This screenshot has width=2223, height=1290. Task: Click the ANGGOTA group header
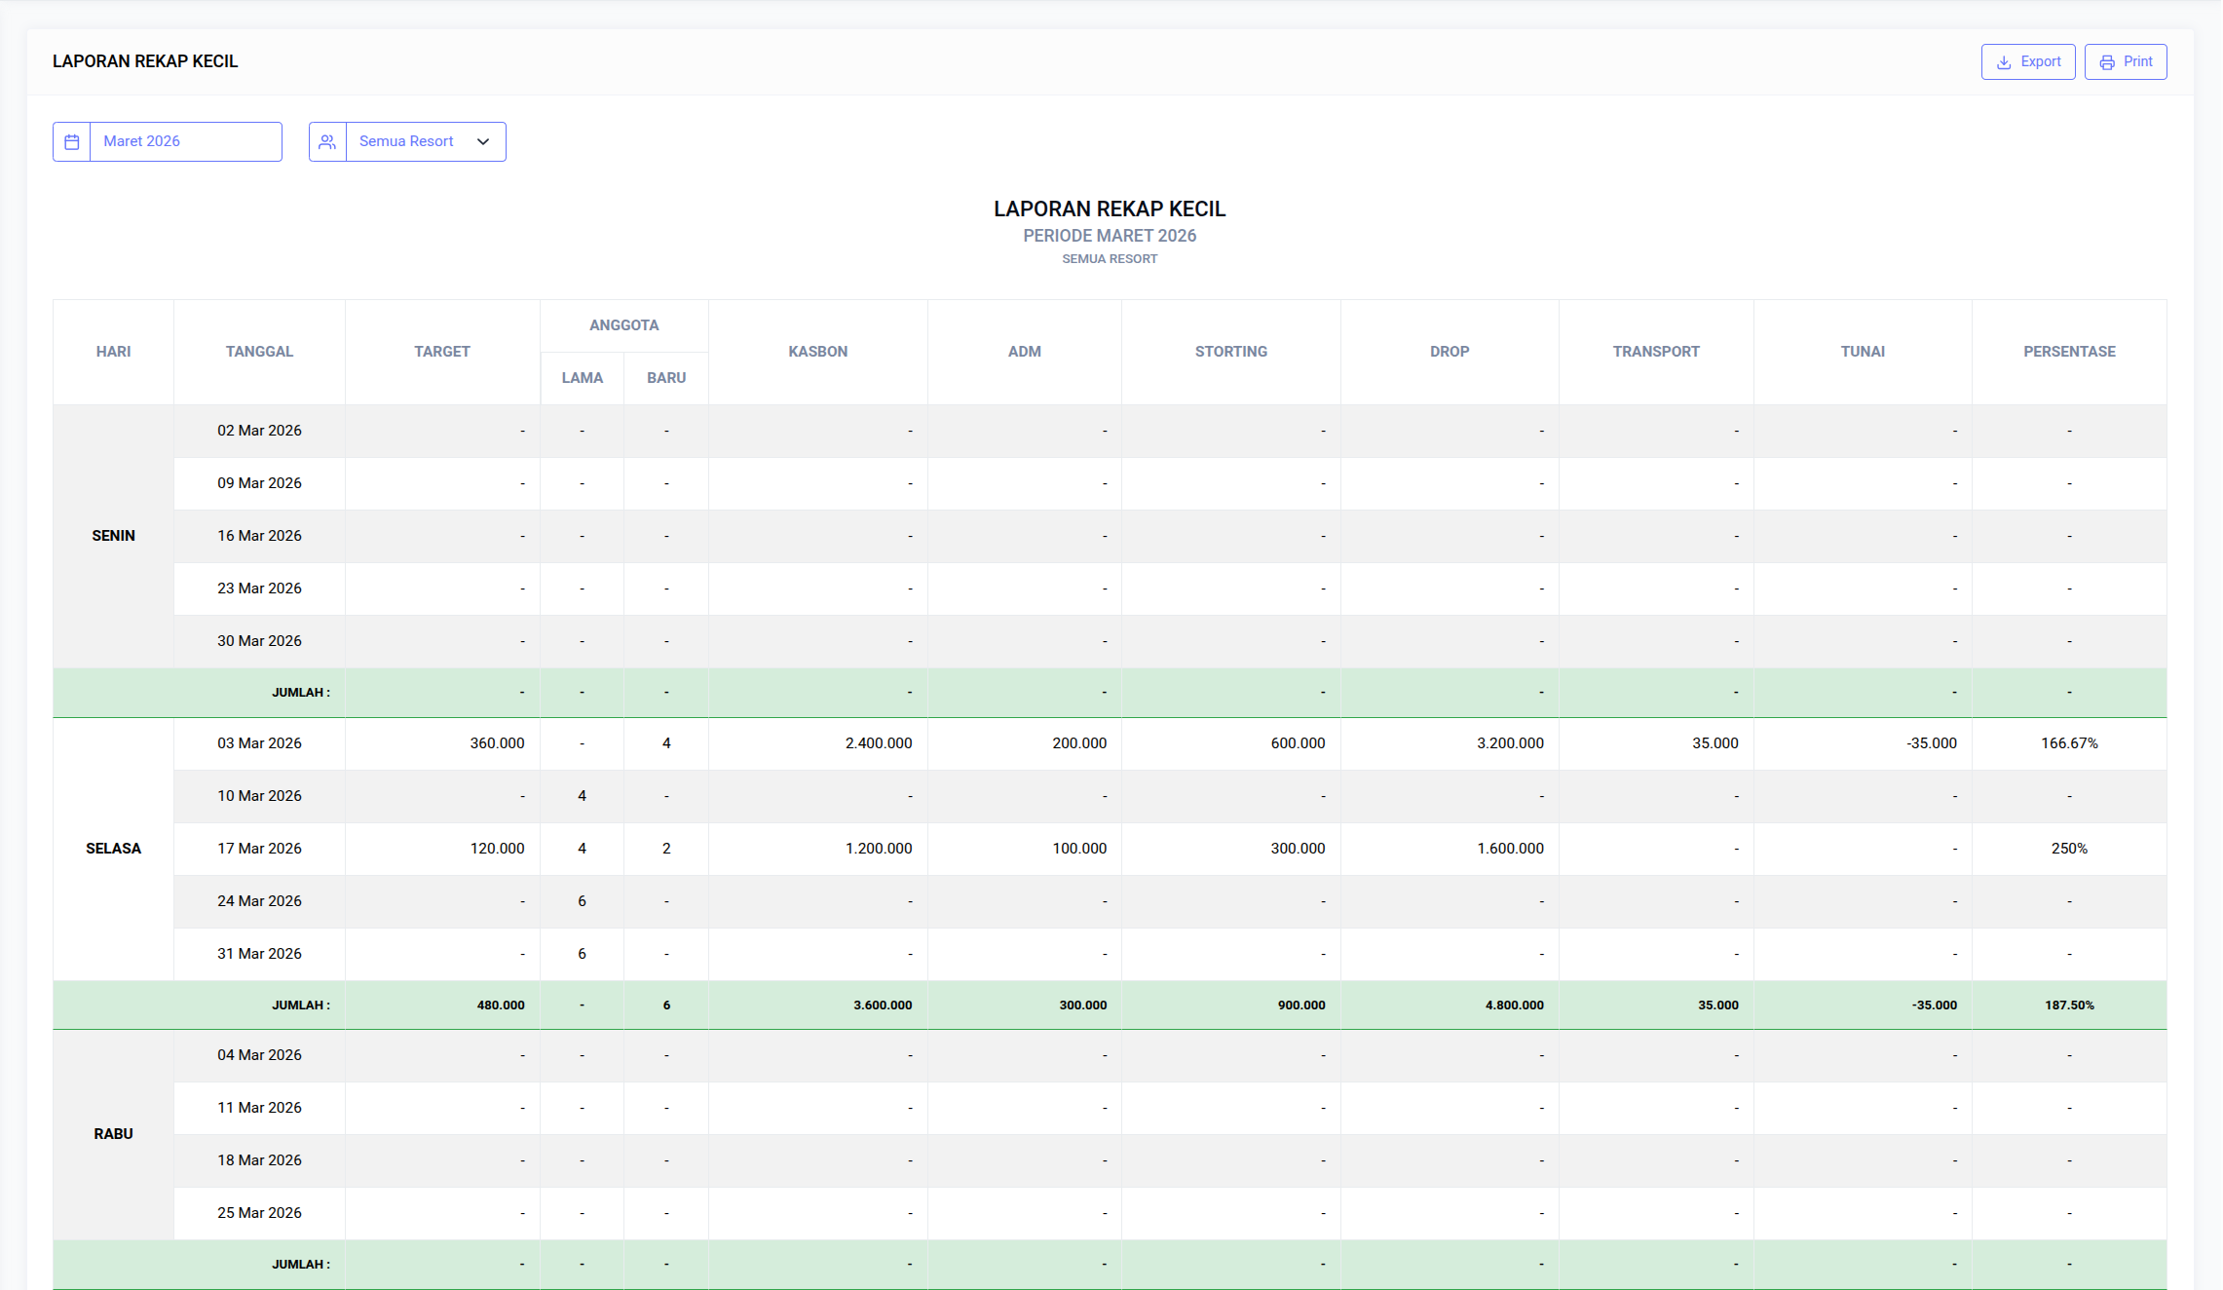(624, 325)
